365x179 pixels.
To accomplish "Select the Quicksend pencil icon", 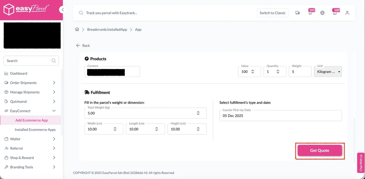I will coord(6,101).
